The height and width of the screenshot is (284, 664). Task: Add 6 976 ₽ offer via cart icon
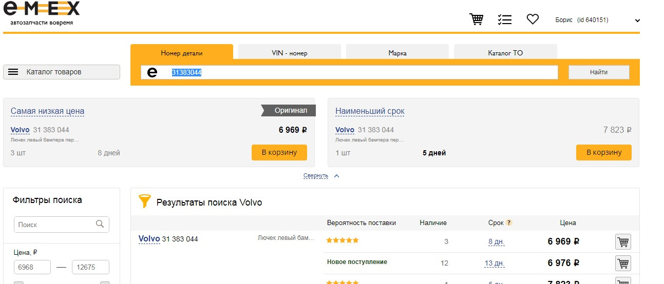click(x=623, y=263)
